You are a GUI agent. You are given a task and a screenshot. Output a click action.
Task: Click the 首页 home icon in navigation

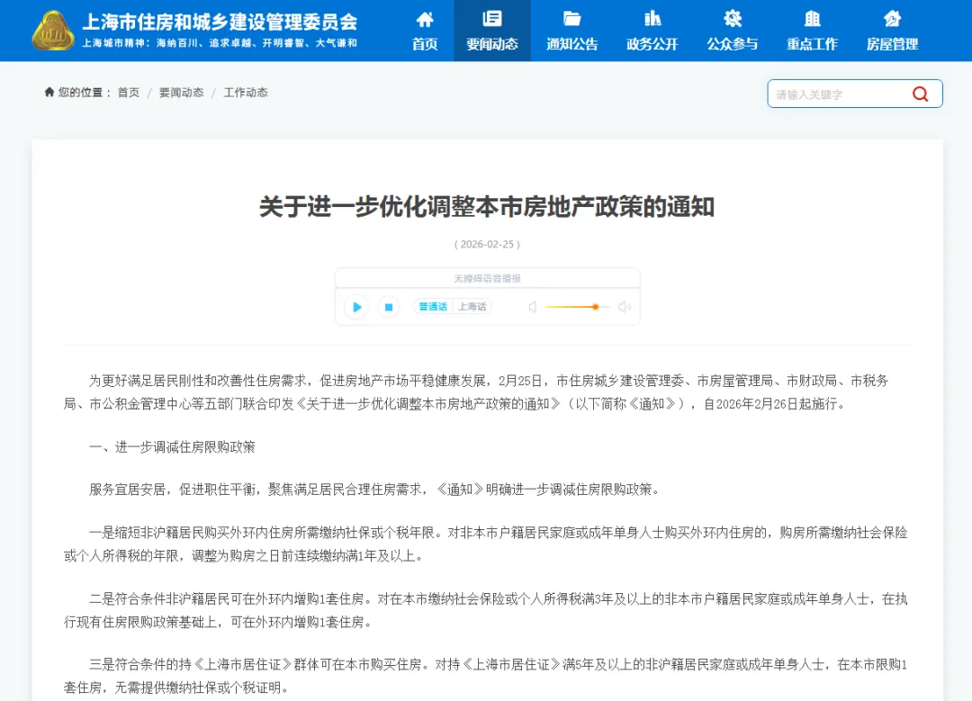tap(425, 19)
